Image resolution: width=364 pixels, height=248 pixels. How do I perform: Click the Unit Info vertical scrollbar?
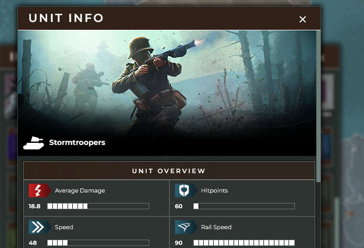coord(318,106)
